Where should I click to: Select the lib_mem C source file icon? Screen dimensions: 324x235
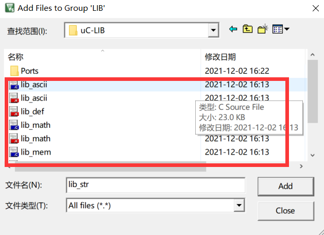pyautogui.click(x=14, y=153)
